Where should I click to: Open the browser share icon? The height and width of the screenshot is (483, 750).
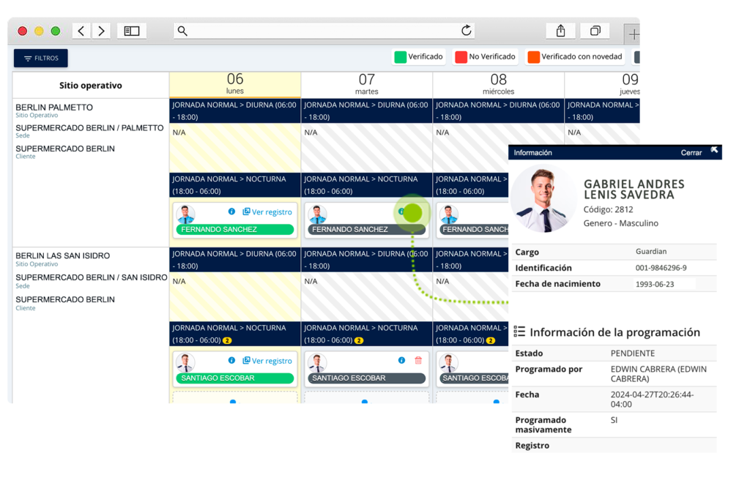560,31
